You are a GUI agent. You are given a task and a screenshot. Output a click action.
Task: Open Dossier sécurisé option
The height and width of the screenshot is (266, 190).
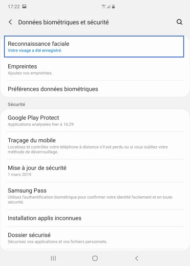95,238
